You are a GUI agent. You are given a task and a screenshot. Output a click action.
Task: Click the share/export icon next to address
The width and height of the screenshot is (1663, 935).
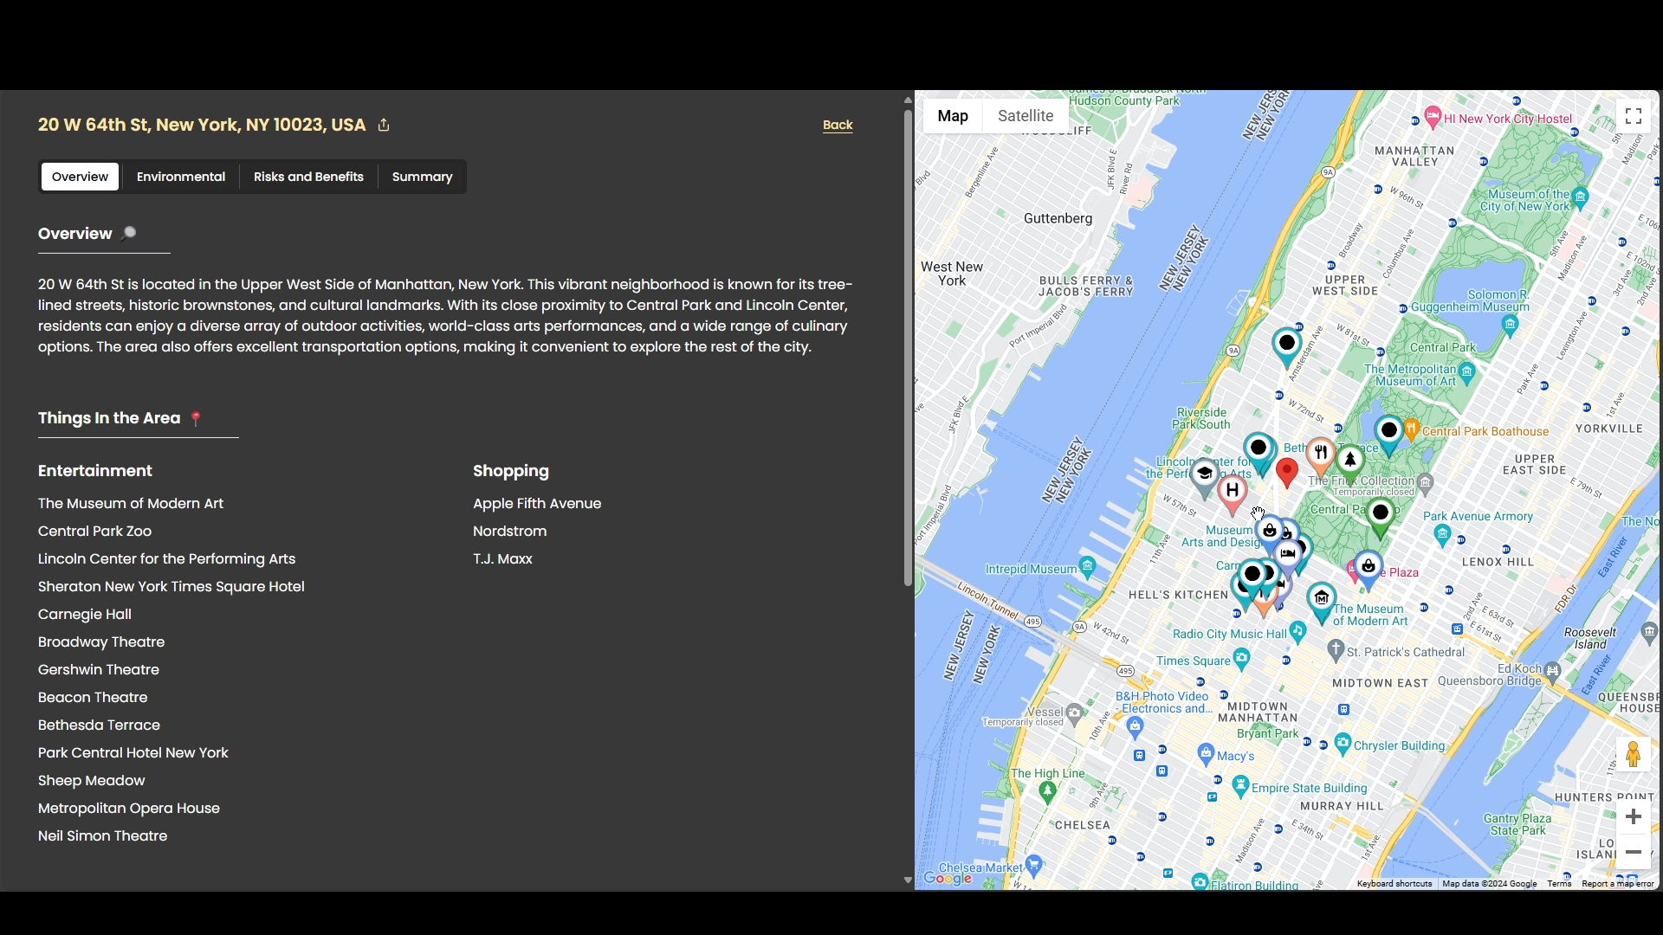pyautogui.click(x=385, y=123)
